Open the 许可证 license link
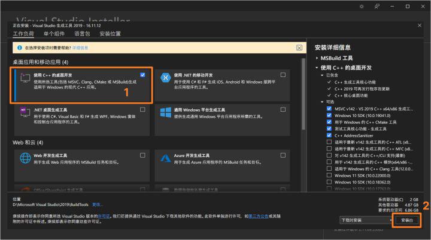 pyautogui.click(x=104, y=216)
